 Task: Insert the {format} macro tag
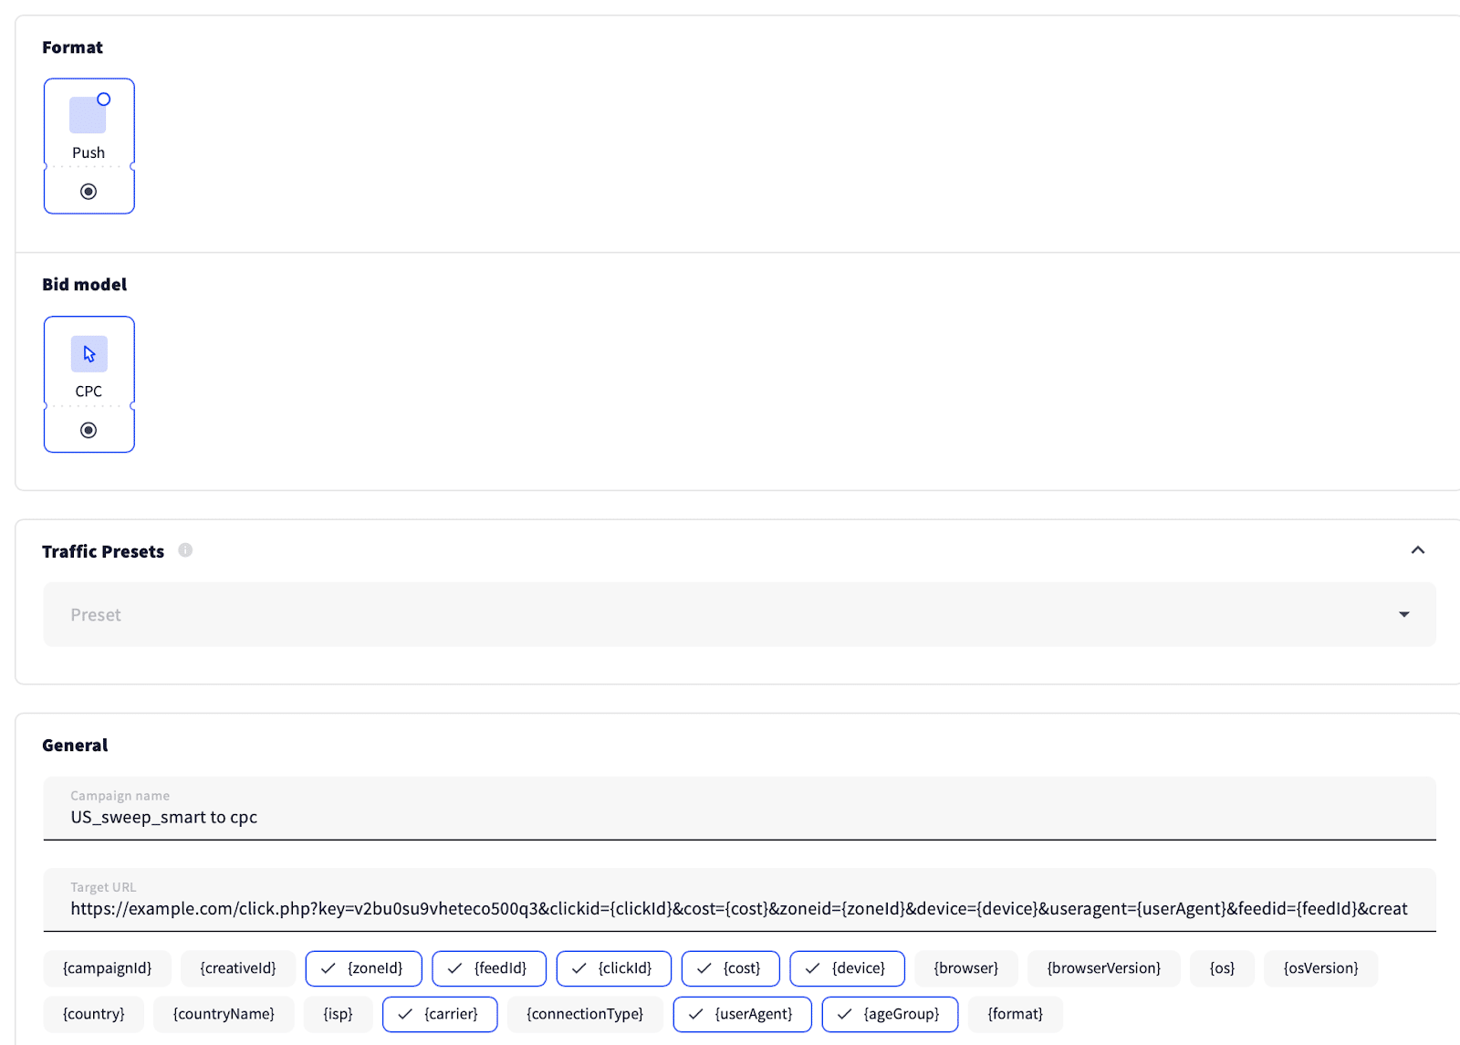point(1015,1014)
